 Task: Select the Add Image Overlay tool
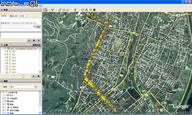[x=68, y=10]
